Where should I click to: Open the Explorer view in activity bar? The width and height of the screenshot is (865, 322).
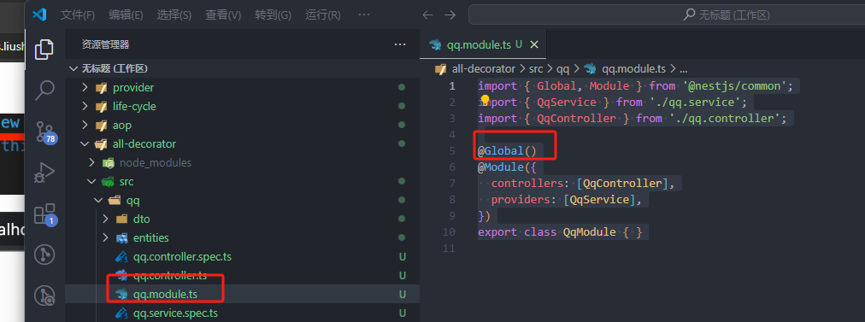point(44,50)
